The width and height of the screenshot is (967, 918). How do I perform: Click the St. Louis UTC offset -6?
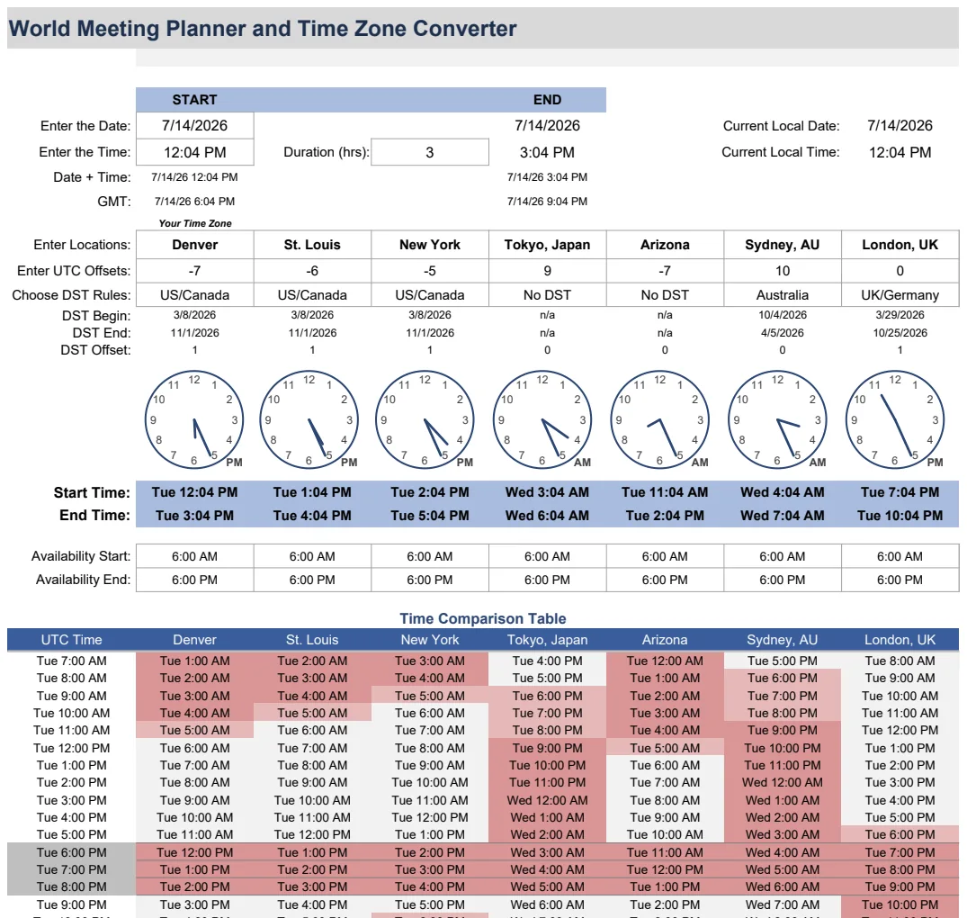(x=312, y=271)
